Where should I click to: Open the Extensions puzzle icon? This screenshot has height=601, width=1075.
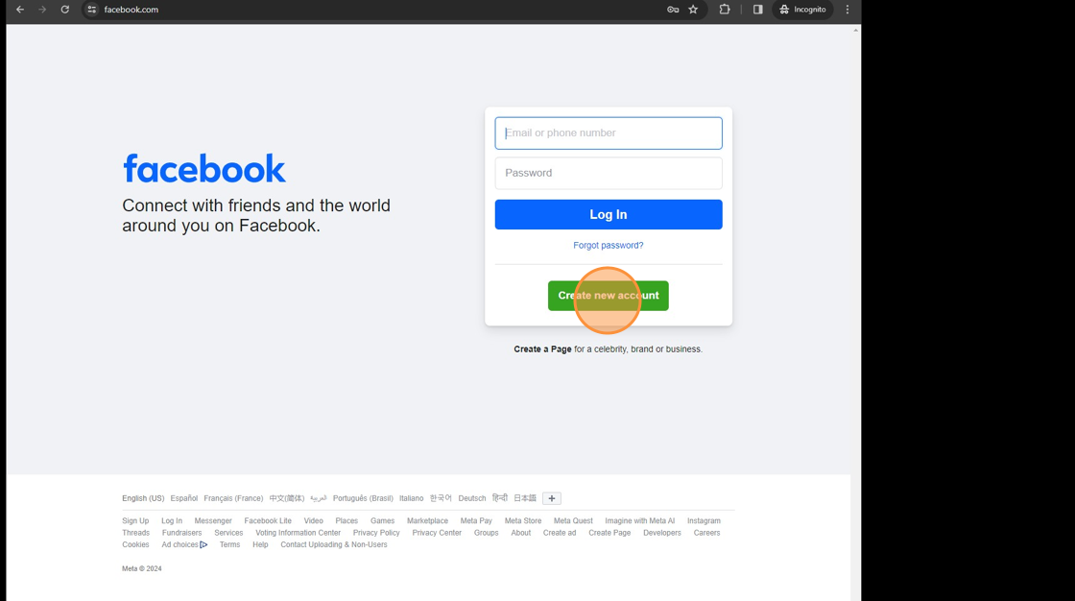[x=725, y=10]
